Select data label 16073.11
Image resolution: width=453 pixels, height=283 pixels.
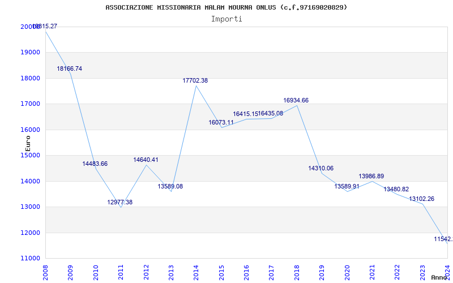(221, 122)
